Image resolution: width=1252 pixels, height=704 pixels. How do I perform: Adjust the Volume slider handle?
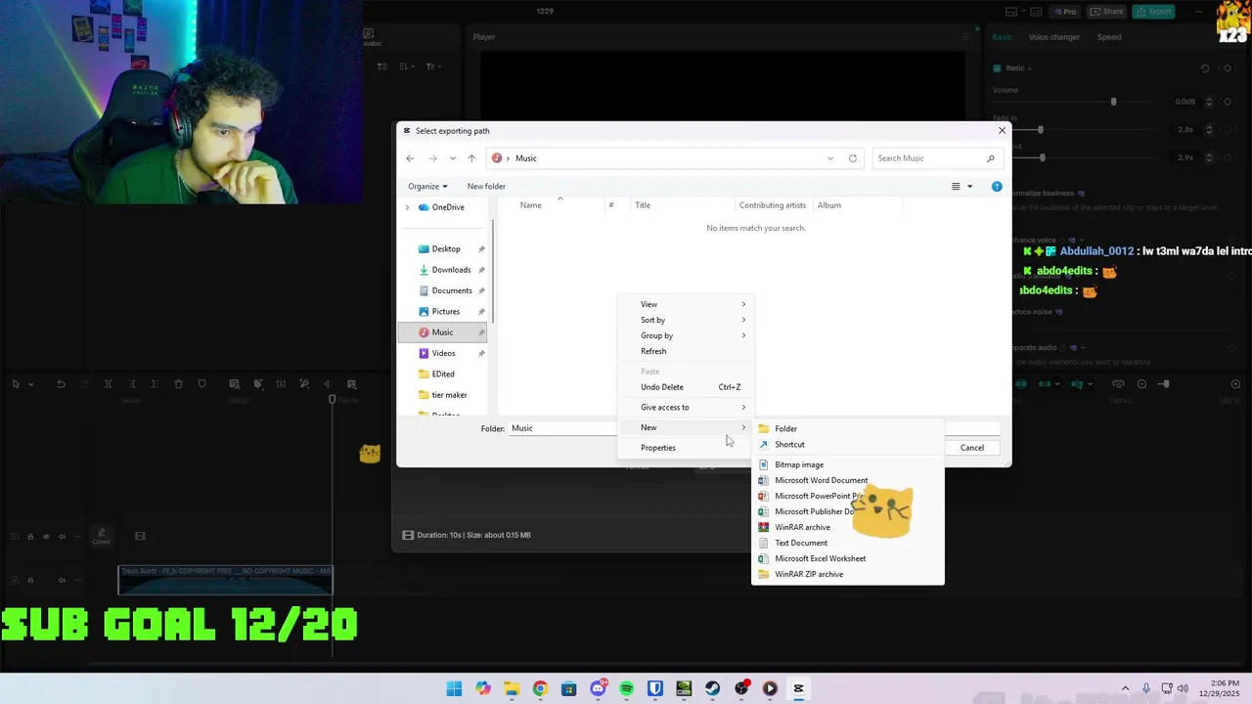[1113, 102]
